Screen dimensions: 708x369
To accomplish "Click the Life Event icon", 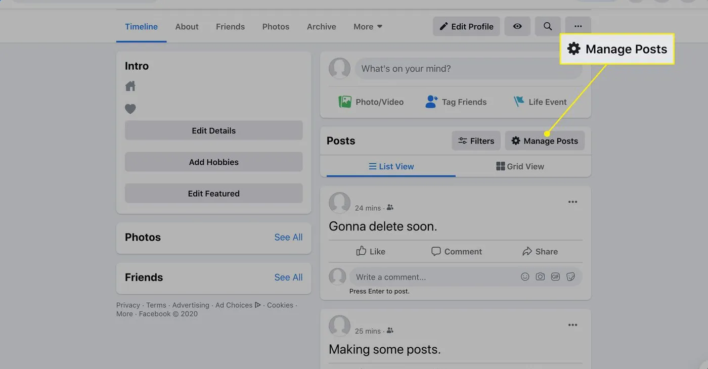I will [518, 102].
